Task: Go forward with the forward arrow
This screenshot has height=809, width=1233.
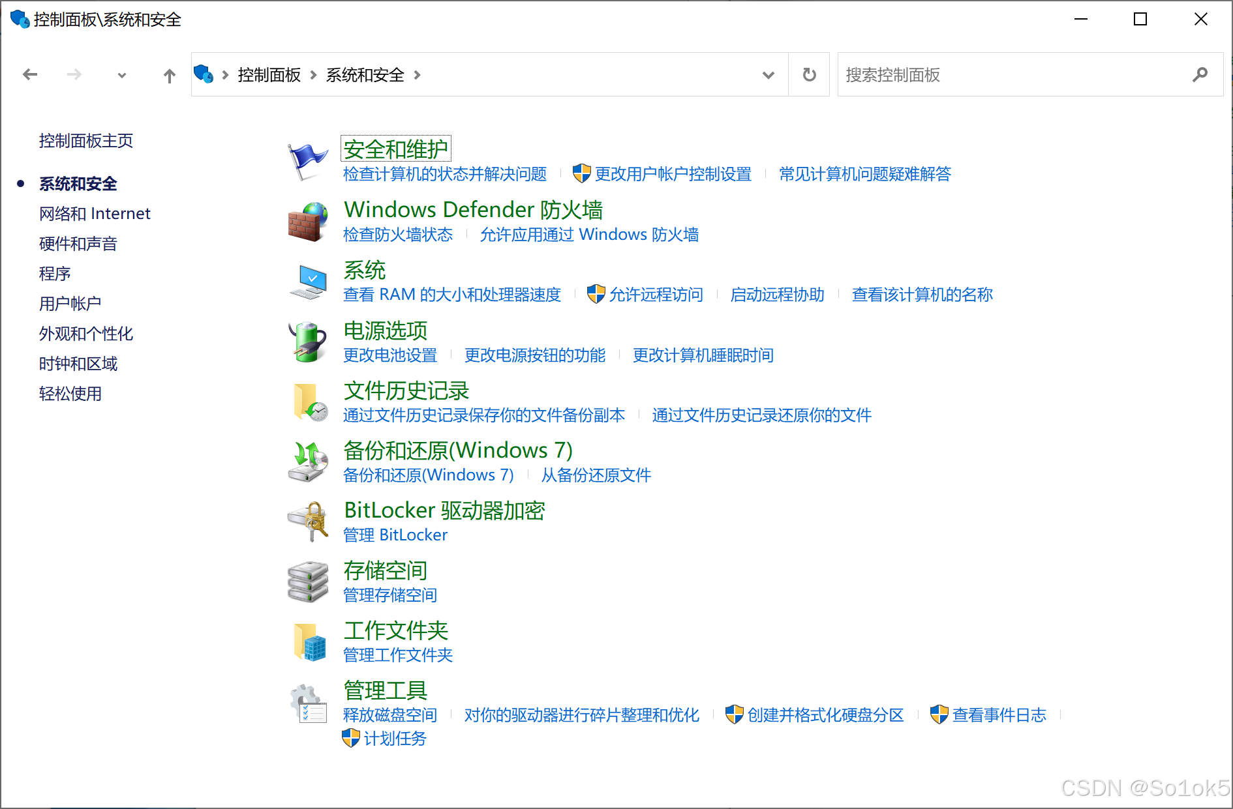Action: [x=74, y=75]
